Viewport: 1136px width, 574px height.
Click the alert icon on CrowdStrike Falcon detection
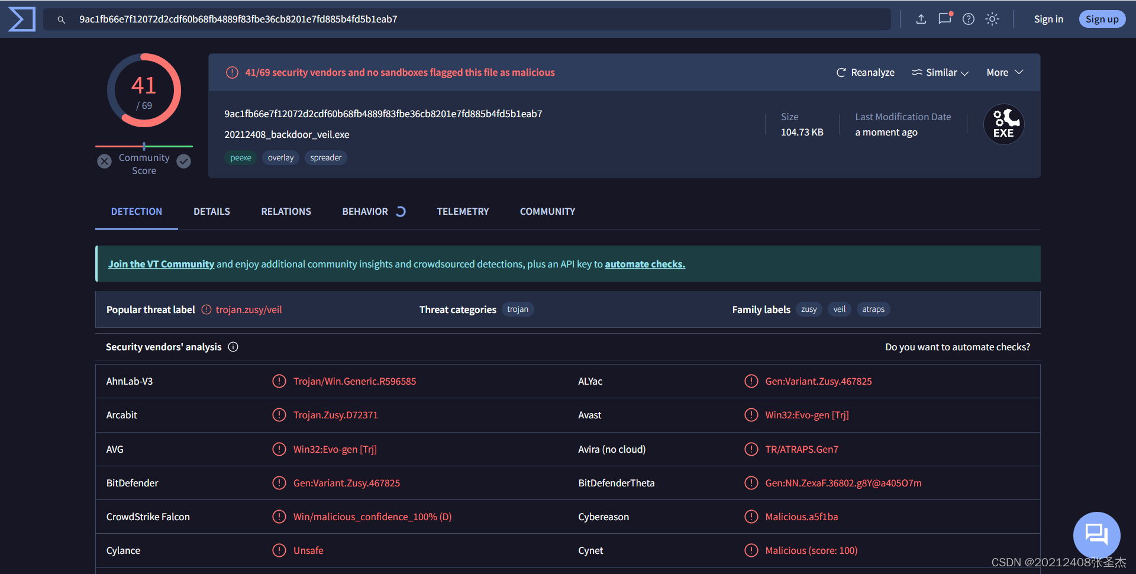pos(279,517)
